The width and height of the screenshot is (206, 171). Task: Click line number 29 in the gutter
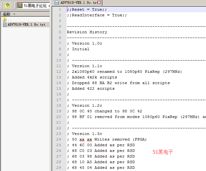click(59, 168)
